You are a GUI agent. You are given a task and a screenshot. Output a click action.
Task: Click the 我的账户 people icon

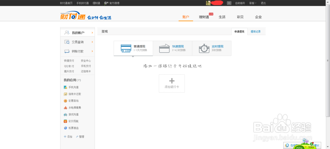tap(67, 33)
